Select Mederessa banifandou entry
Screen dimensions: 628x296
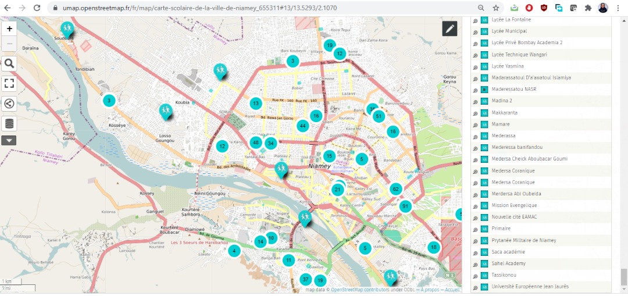(517, 147)
